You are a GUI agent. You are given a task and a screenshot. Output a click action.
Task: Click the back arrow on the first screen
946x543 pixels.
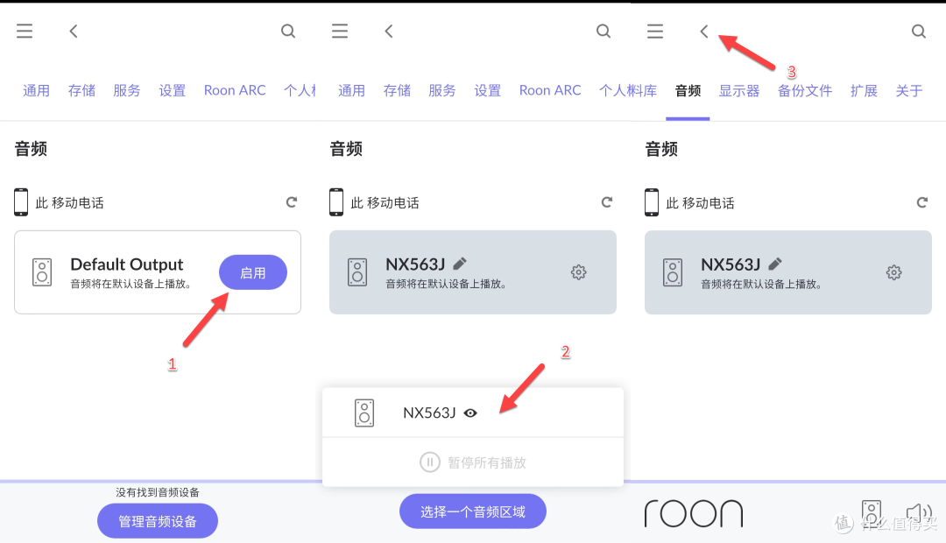coord(74,31)
